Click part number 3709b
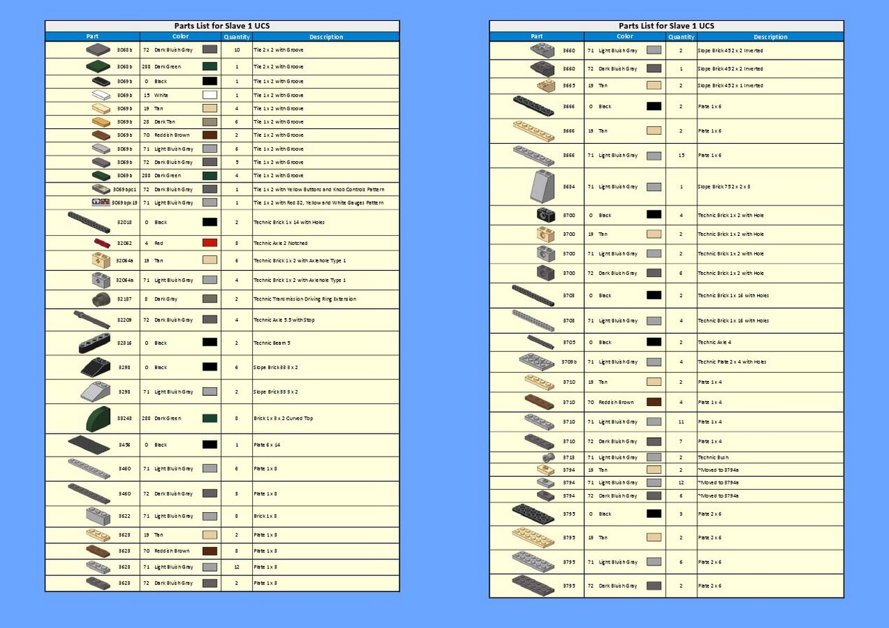Image resolution: width=889 pixels, height=628 pixels. [x=569, y=362]
